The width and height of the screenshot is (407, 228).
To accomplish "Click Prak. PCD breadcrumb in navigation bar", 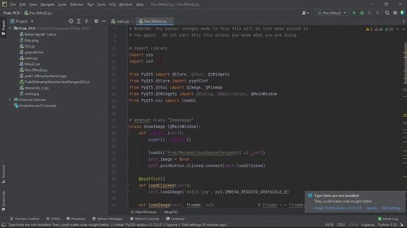I will (11, 13).
